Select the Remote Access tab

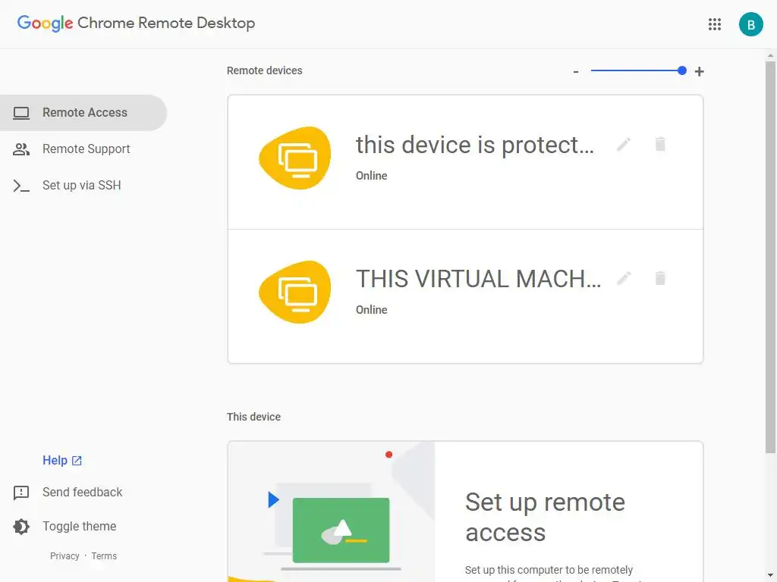83,113
